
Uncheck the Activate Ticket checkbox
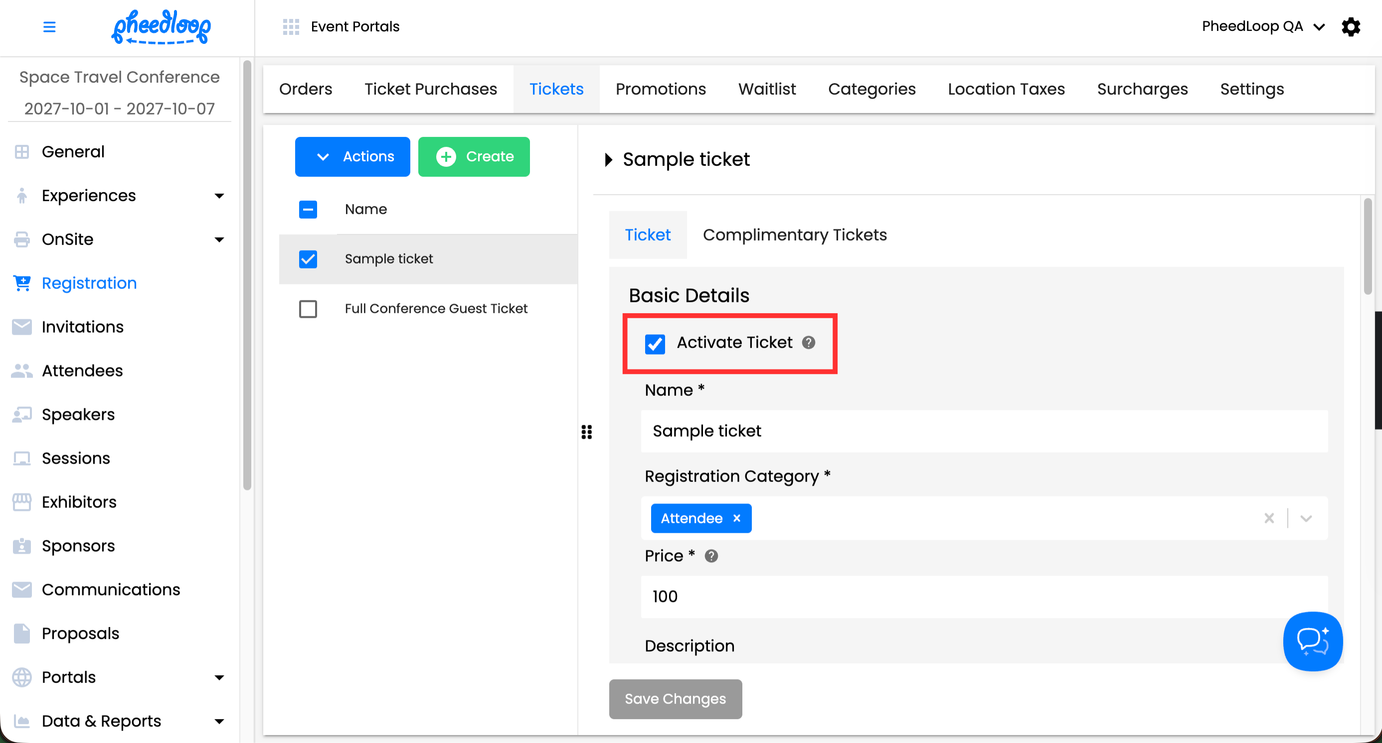[655, 344]
